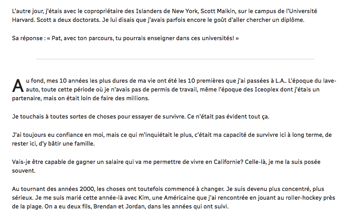Viewport: 350px width, 218px height.
Task: Click the sentence beginning J'ai toujours eu confiance
Action: tap(172, 139)
